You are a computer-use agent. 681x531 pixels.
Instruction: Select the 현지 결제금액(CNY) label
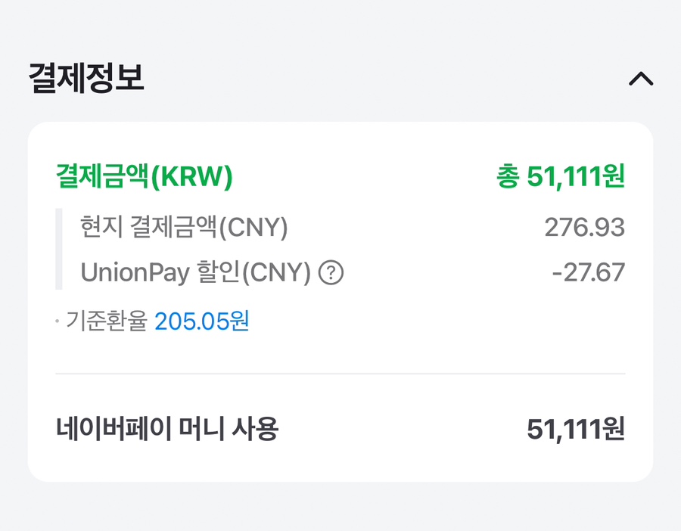coord(184,227)
